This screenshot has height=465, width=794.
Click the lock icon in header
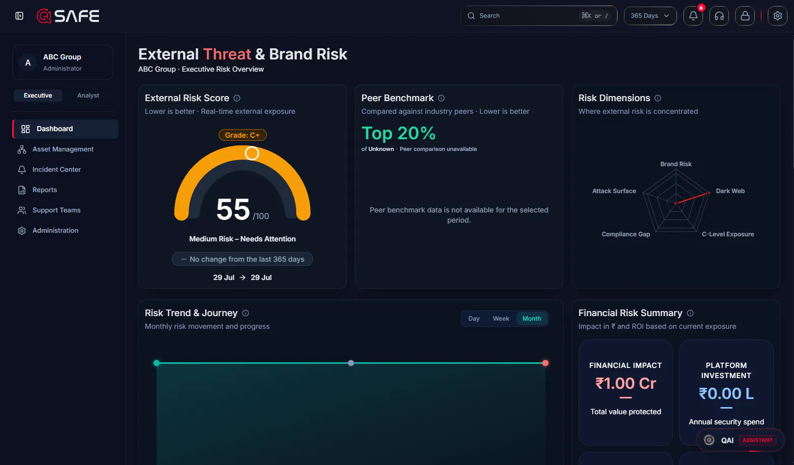click(x=745, y=16)
